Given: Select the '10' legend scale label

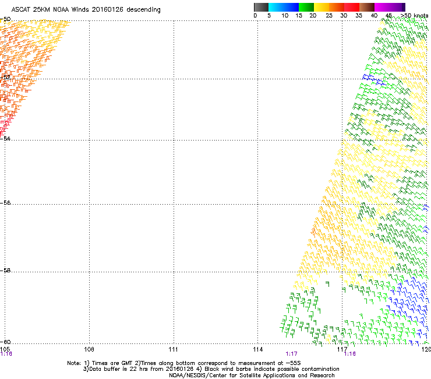Looking at the screenshot, I should tap(285, 16).
